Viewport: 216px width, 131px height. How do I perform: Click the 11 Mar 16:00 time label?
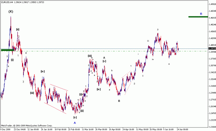[87, 130]
